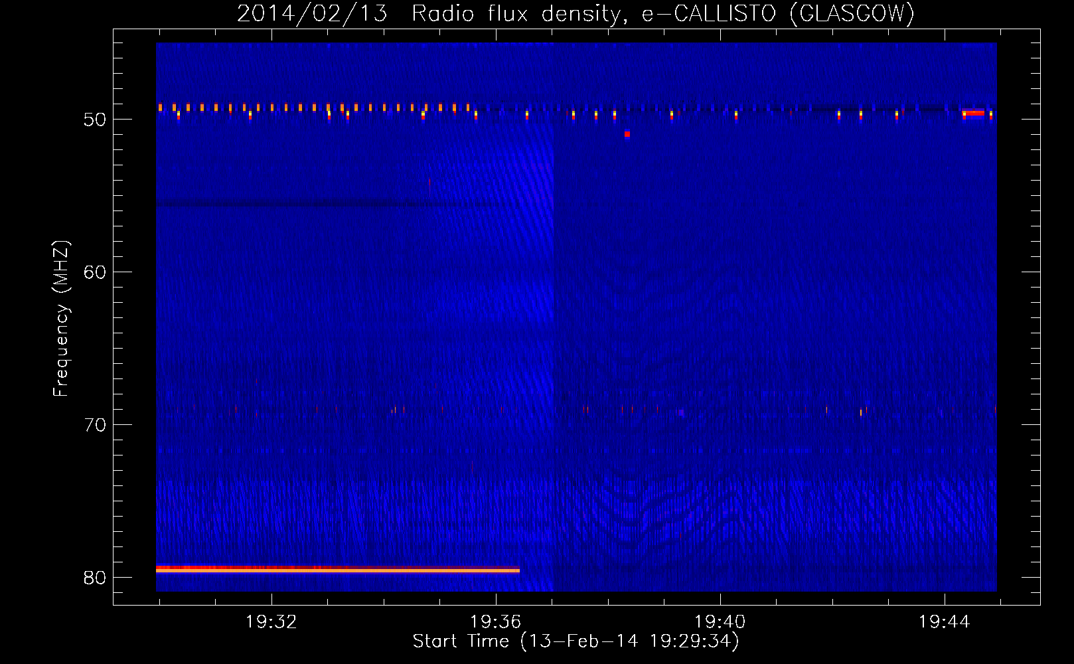Click the 'Start Time (13-Feb-14 19:29:34)' label
The height and width of the screenshot is (664, 1074).
click(x=575, y=641)
